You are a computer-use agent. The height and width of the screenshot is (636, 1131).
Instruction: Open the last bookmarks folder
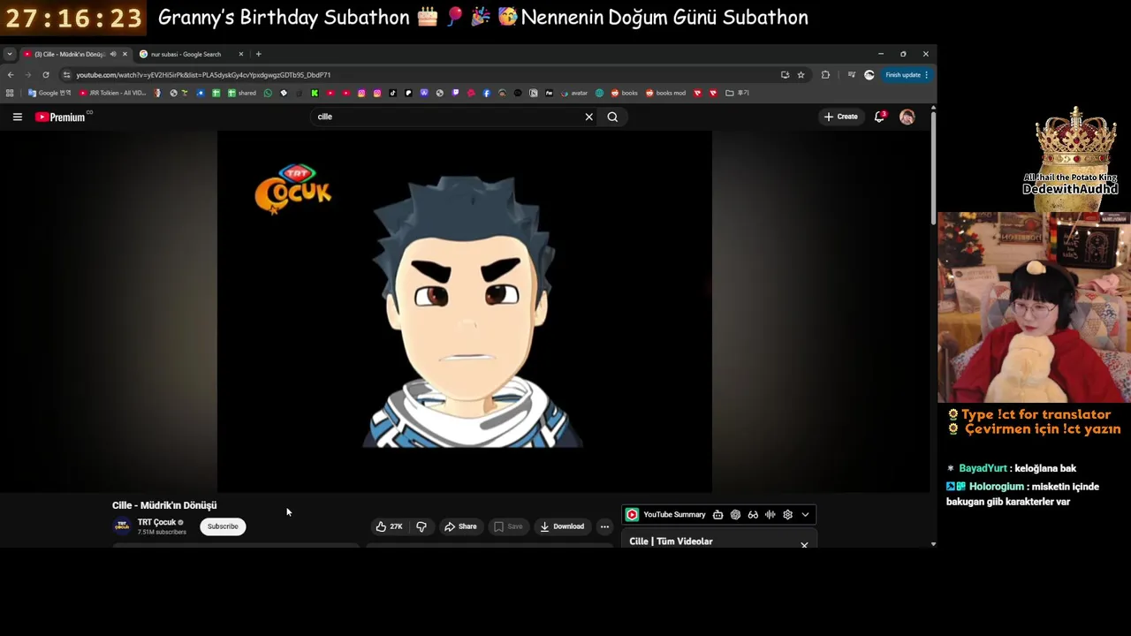[x=738, y=93]
